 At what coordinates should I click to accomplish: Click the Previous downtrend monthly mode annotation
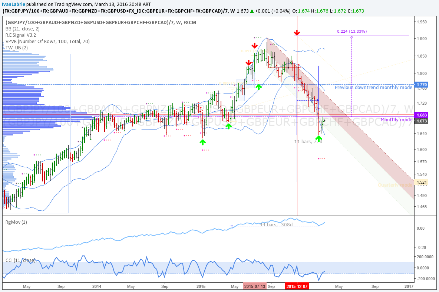(x=373, y=88)
